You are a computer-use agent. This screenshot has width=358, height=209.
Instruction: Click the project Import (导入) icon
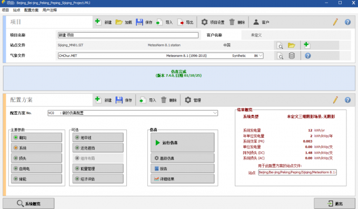[x=159, y=22]
